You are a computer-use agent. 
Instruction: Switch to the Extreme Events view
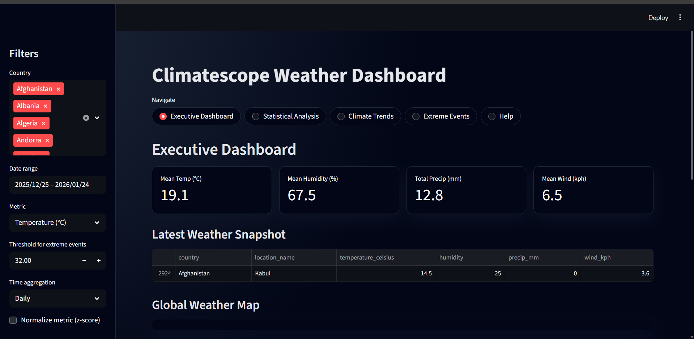[x=416, y=116]
